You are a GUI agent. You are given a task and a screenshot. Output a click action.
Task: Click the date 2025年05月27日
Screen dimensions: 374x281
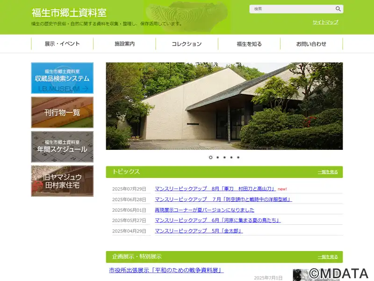point(129,220)
